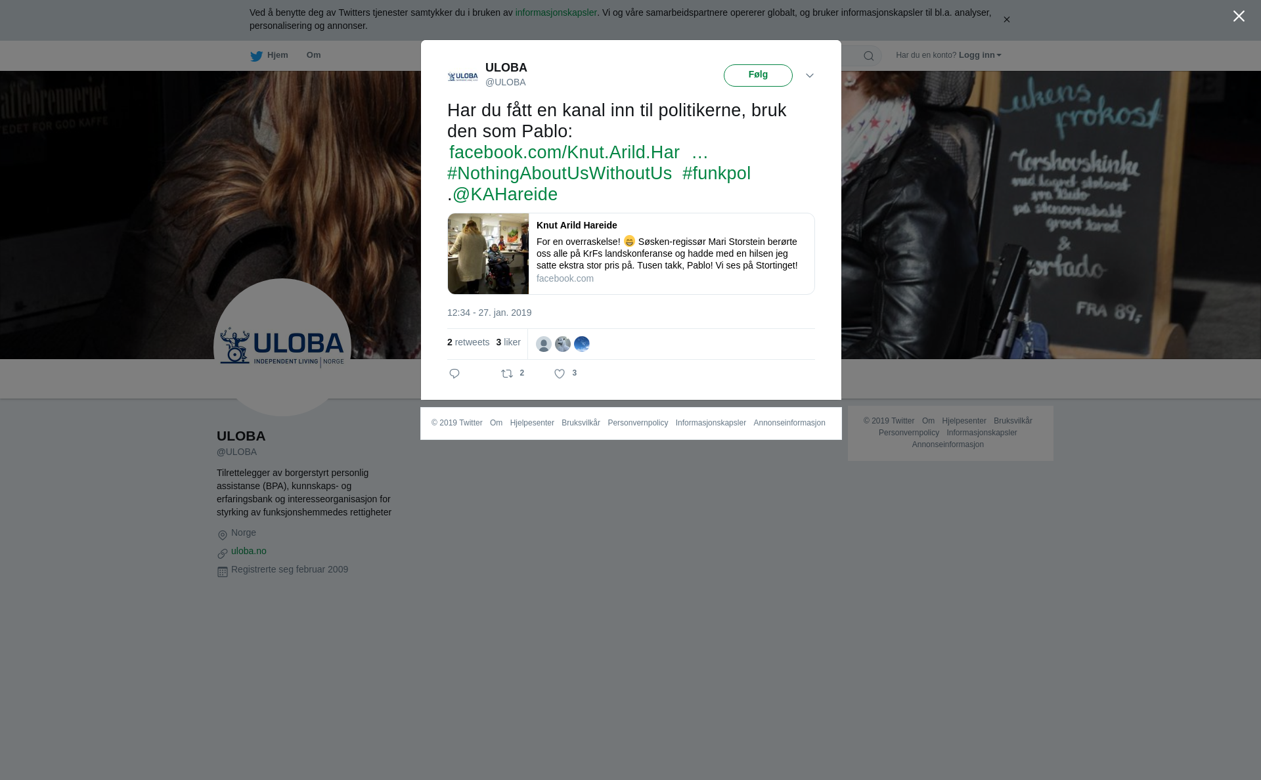Screen dimensions: 1261x780
Task: Click the retweet icon under the tweet
Action: 507,374
